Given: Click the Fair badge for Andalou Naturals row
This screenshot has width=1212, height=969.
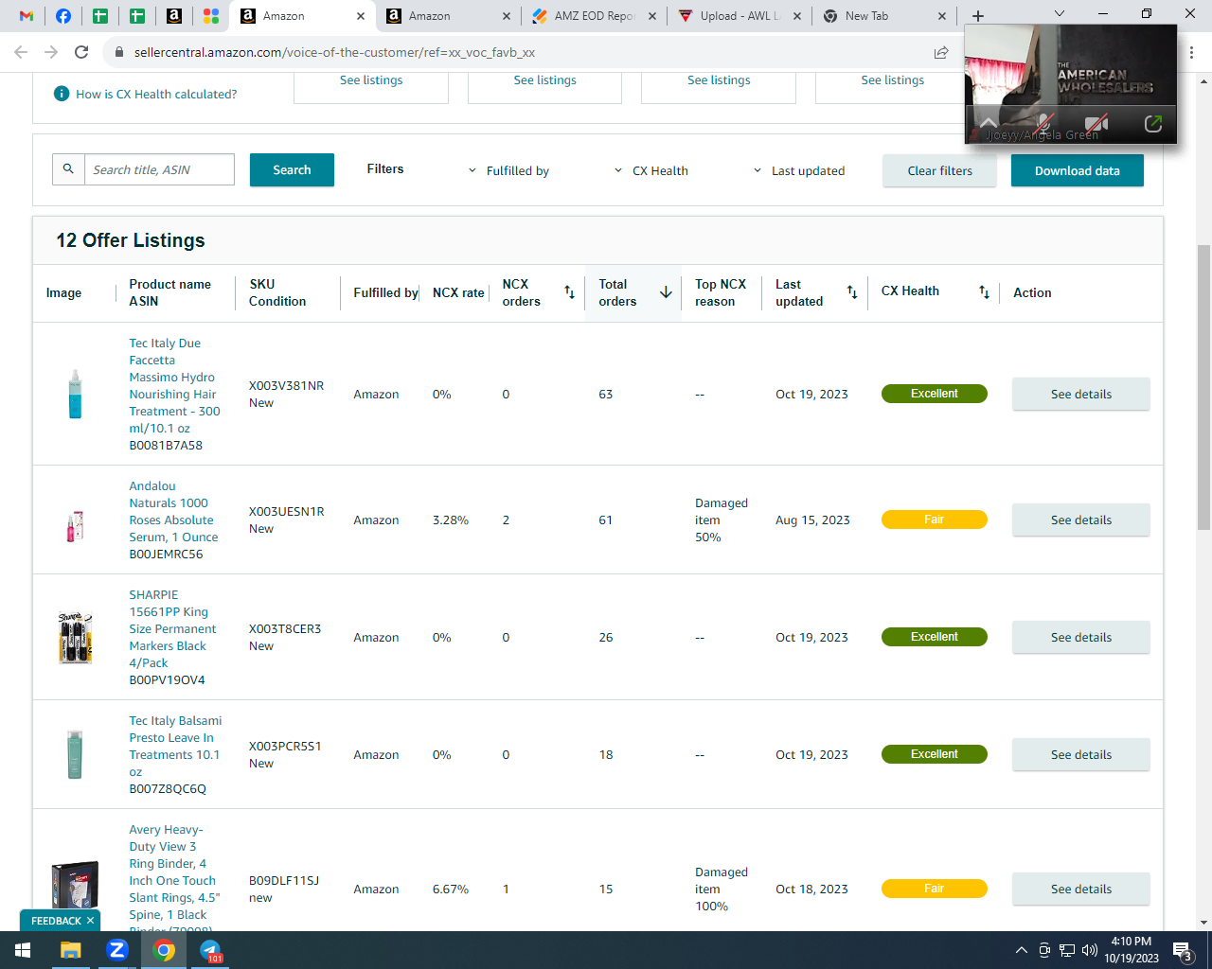Looking at the screenshot, I should click(x=935, y=520).
